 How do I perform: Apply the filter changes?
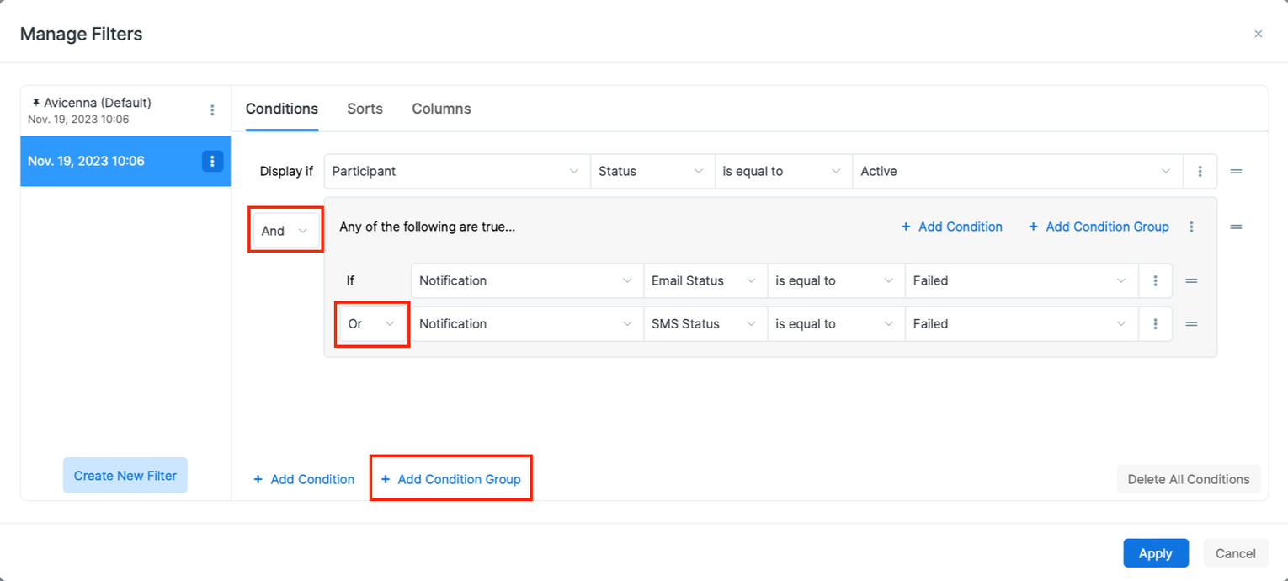coord(1156,553)
